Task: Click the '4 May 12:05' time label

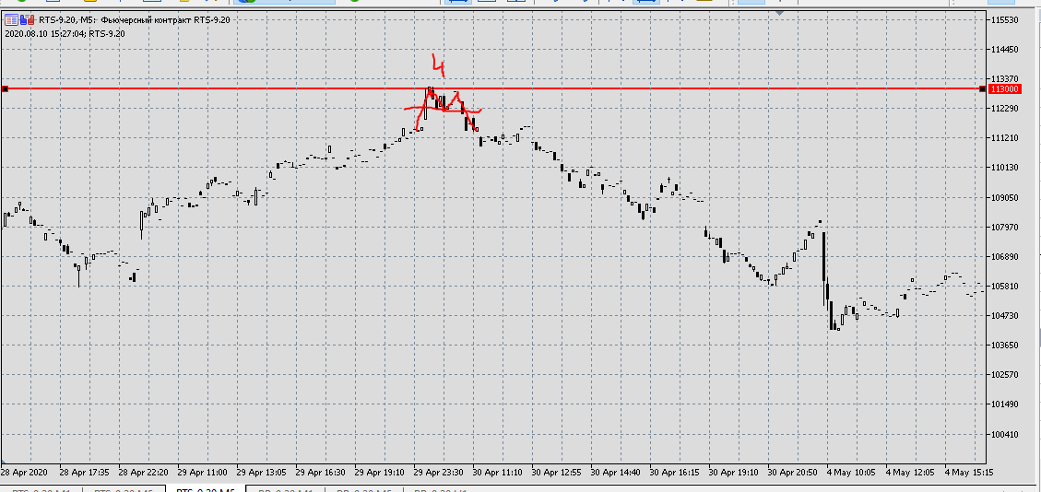Action: (x=910, y=472)
